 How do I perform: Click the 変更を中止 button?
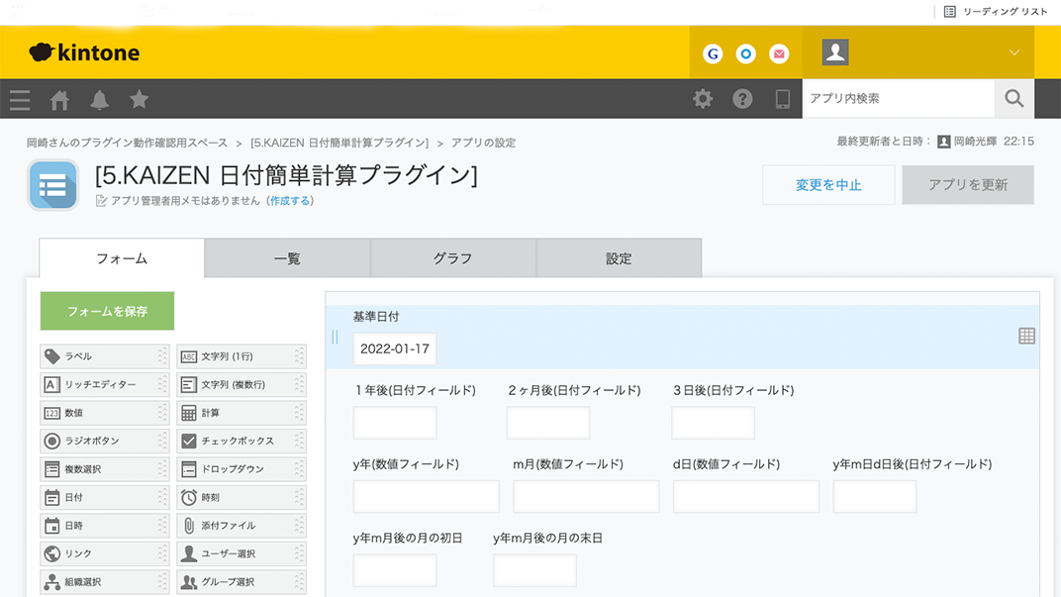(x=828, y=185)
